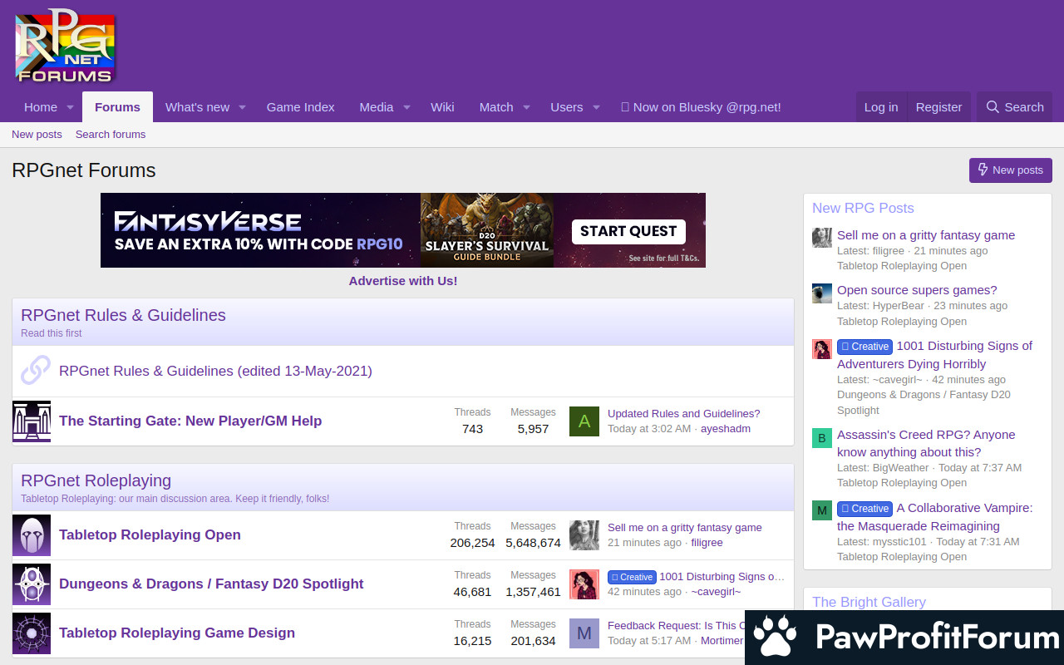Click the FantasyVerse advertisement banner
1064x665 pixels.
tap(403, 230)
